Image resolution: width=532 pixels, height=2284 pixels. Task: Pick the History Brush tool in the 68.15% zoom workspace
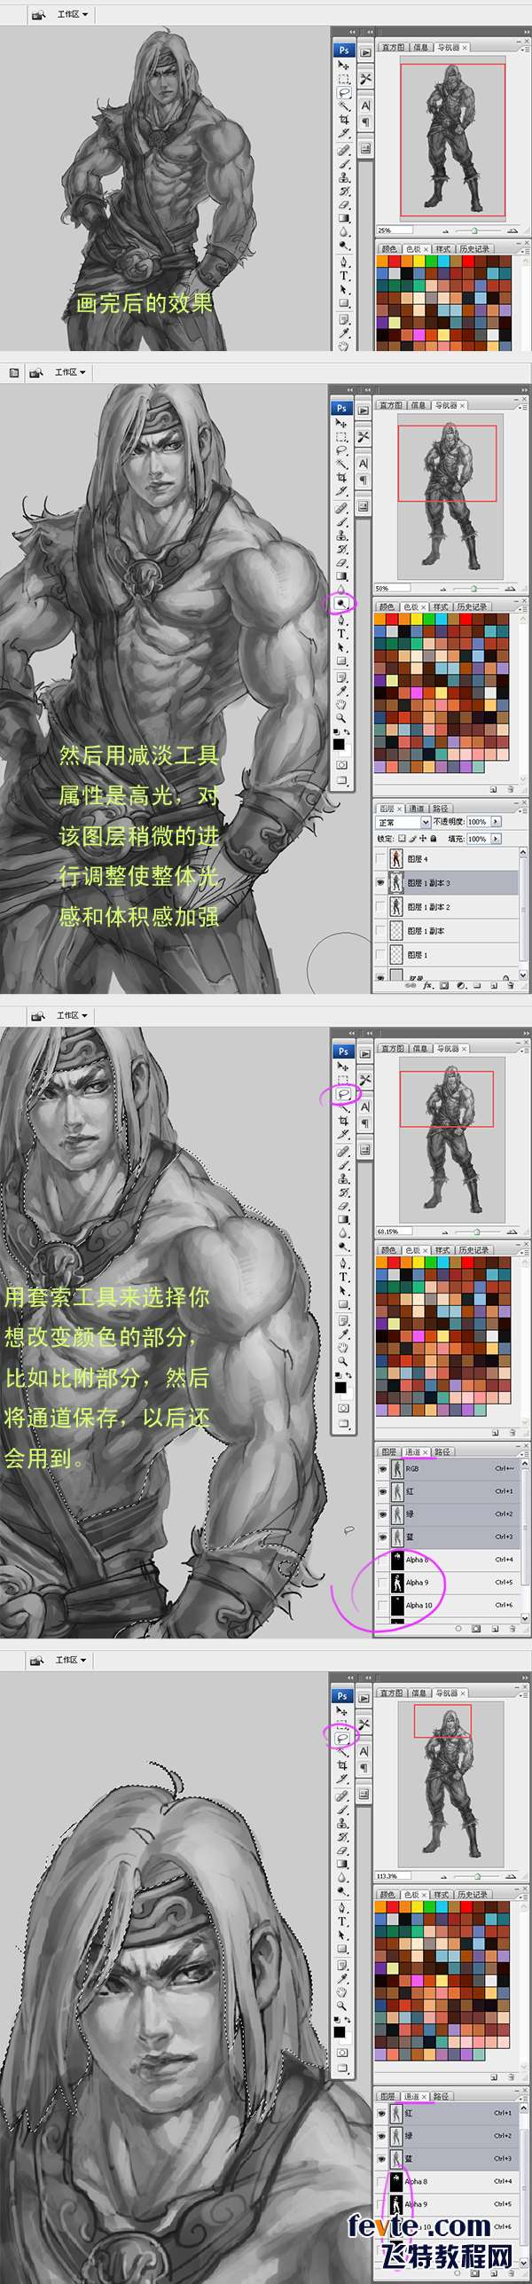tap(342, 1193)
